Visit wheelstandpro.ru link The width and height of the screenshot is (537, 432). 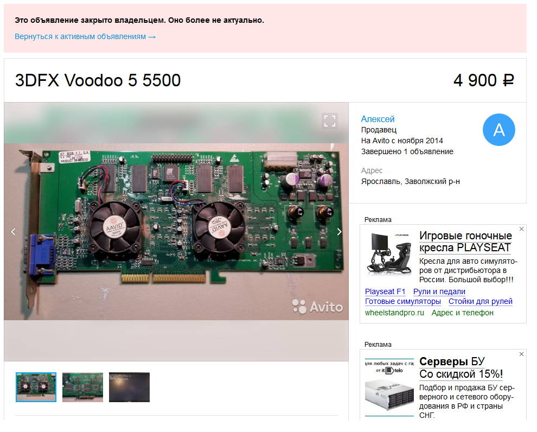pos(394,313)
